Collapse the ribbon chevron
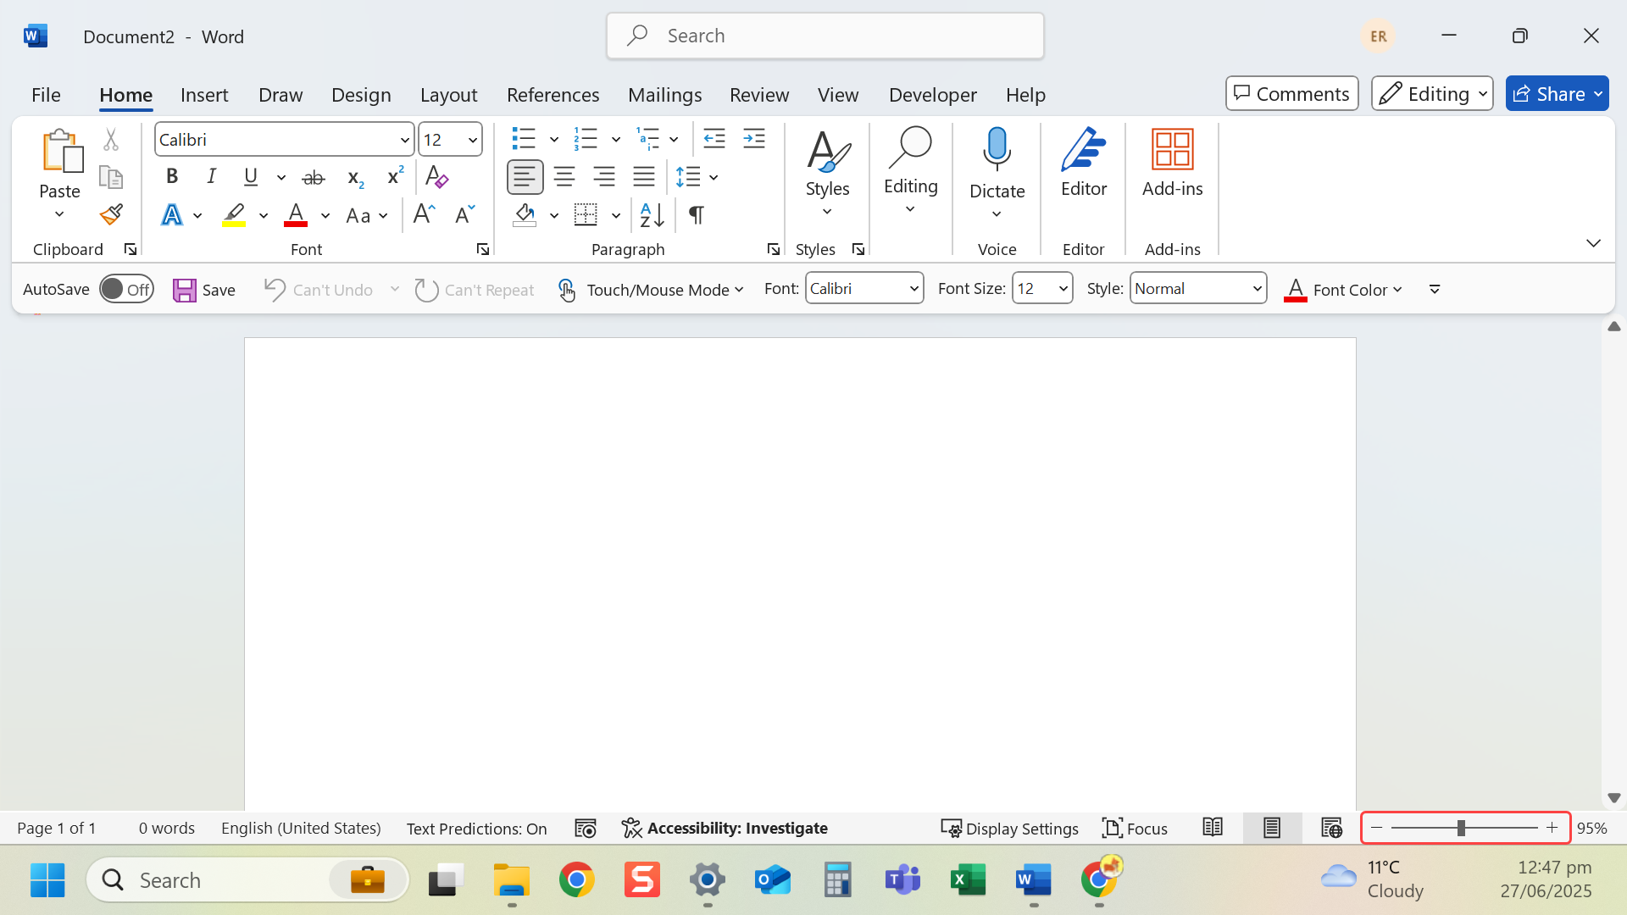1627x915 pixels. pyautogui.click(x=1593, y=243)
